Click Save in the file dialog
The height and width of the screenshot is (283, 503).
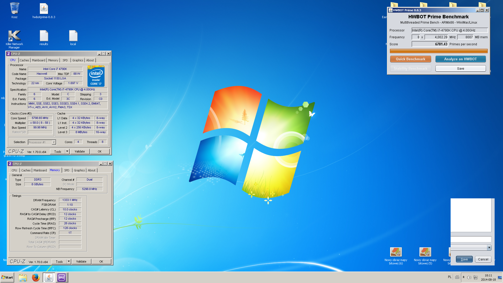point(464,259)
